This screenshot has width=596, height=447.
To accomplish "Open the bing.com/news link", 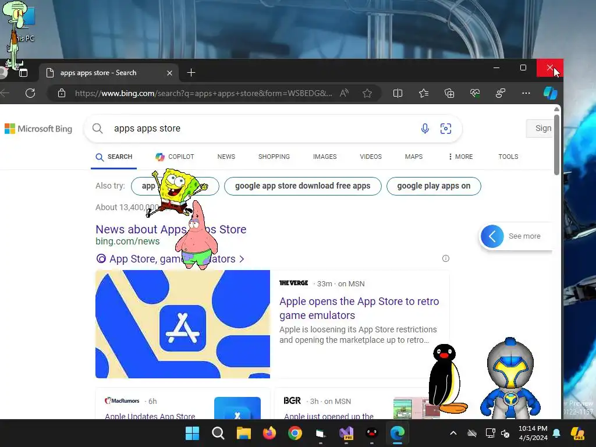I will (x=127, y=242).
